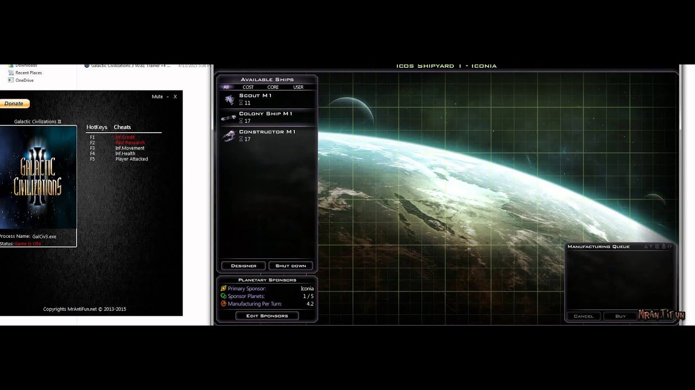Click the Manufacturing Queue trash icon

(664, 246)
